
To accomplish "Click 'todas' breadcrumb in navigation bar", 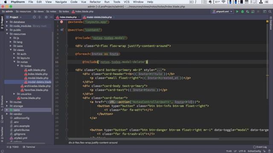I will pyautogui.click(x=64, y=11).
